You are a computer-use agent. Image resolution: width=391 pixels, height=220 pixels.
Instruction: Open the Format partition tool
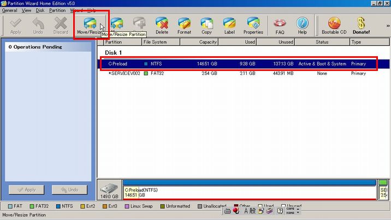click(184, 26)
